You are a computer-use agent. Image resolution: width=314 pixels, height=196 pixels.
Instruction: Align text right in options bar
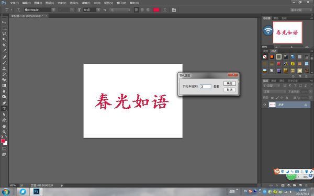pyautogui.click(x=148, y=10)
